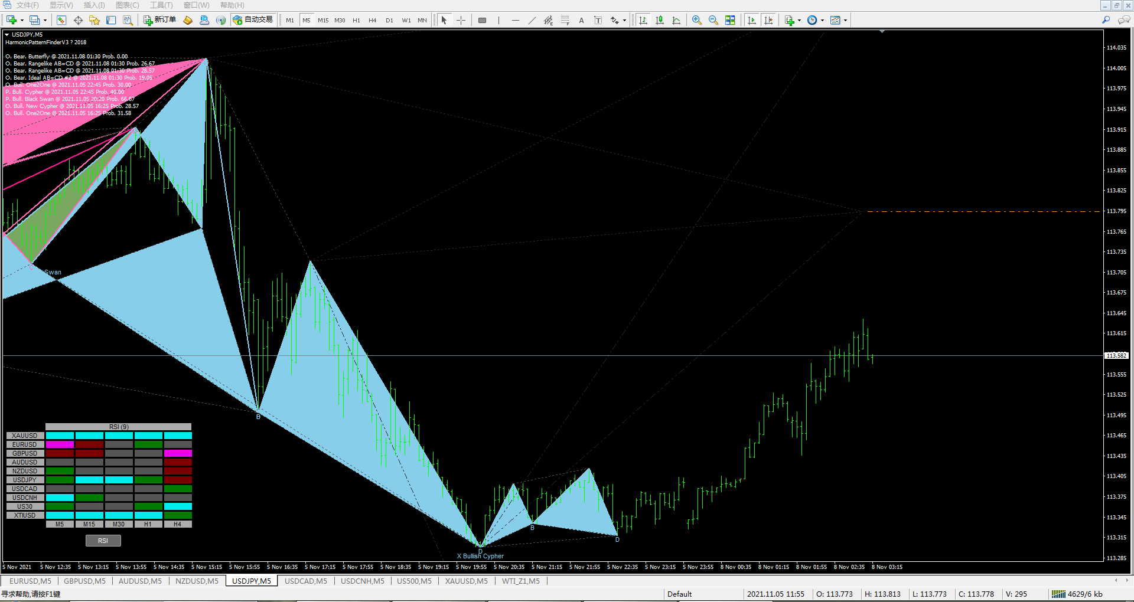Click the zoom out magnifier icon
The image size is (1134, 602).
click(x=713, y=20)
